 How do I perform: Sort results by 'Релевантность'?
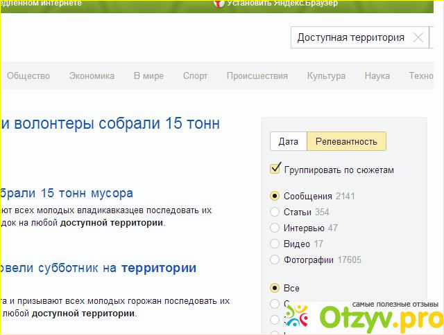pos(346,142)
